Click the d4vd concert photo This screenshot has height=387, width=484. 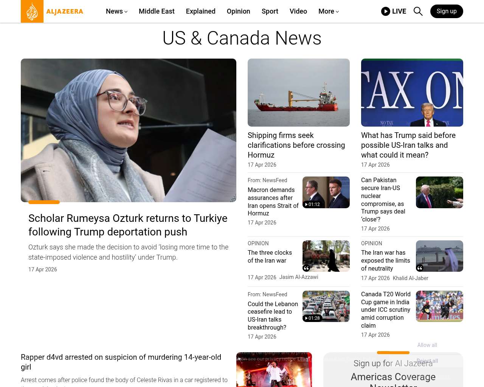point(274,370)
